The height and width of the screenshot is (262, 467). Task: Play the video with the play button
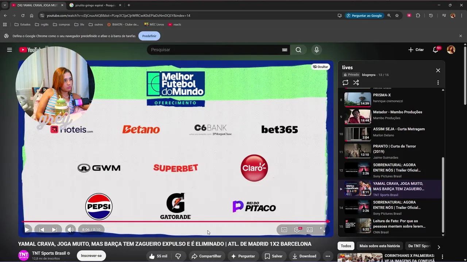click(x=27, y=230)
